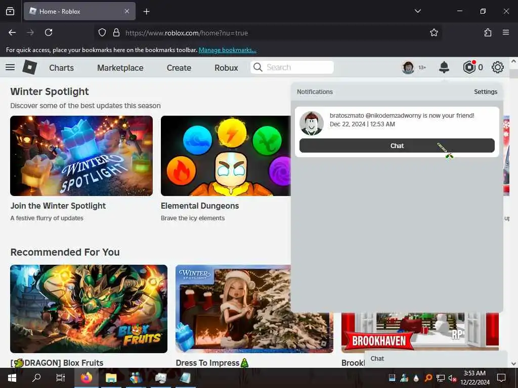Open the user avatar profile in header
The image size is (518, 388).
408,67
